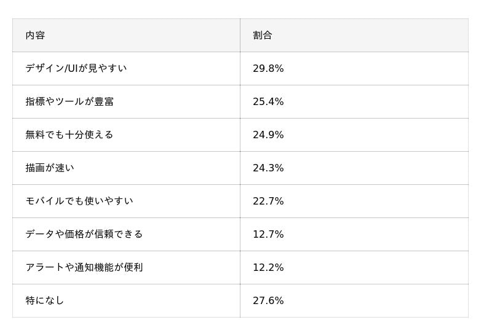Select the デザイン/UIが見やすい cell
Screen dimensions: 492x336
(x=76, y=68)
